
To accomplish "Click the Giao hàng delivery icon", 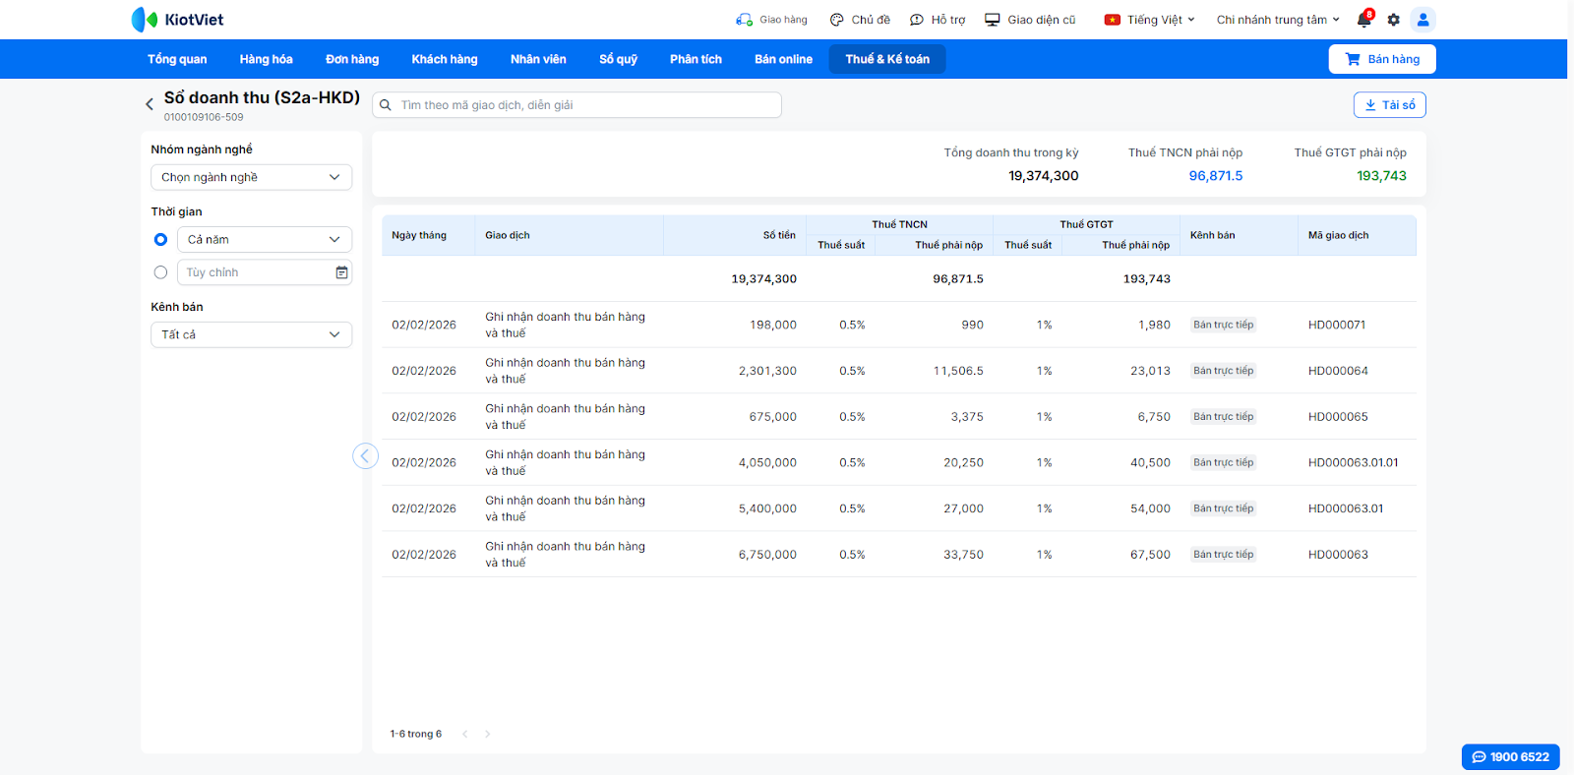I will [x=745, y=20].
